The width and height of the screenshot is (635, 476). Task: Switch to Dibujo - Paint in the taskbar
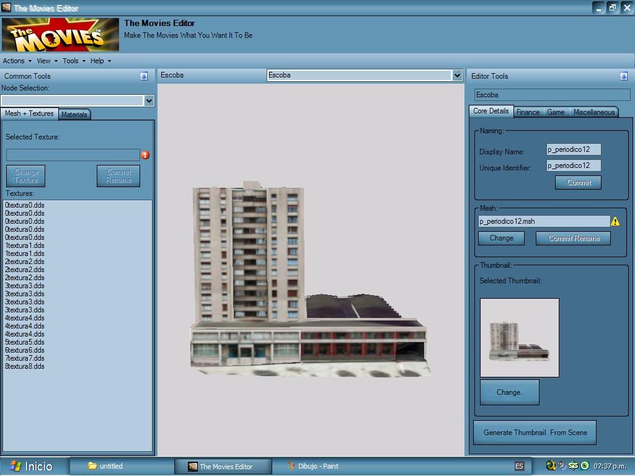(313, 466)
